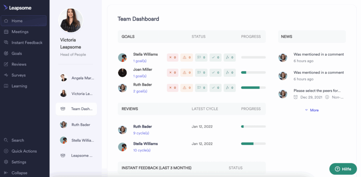Viewport: 361px width, 177px height.
Task: Open Quick Actions plus icon
Action: pos(6,151)
